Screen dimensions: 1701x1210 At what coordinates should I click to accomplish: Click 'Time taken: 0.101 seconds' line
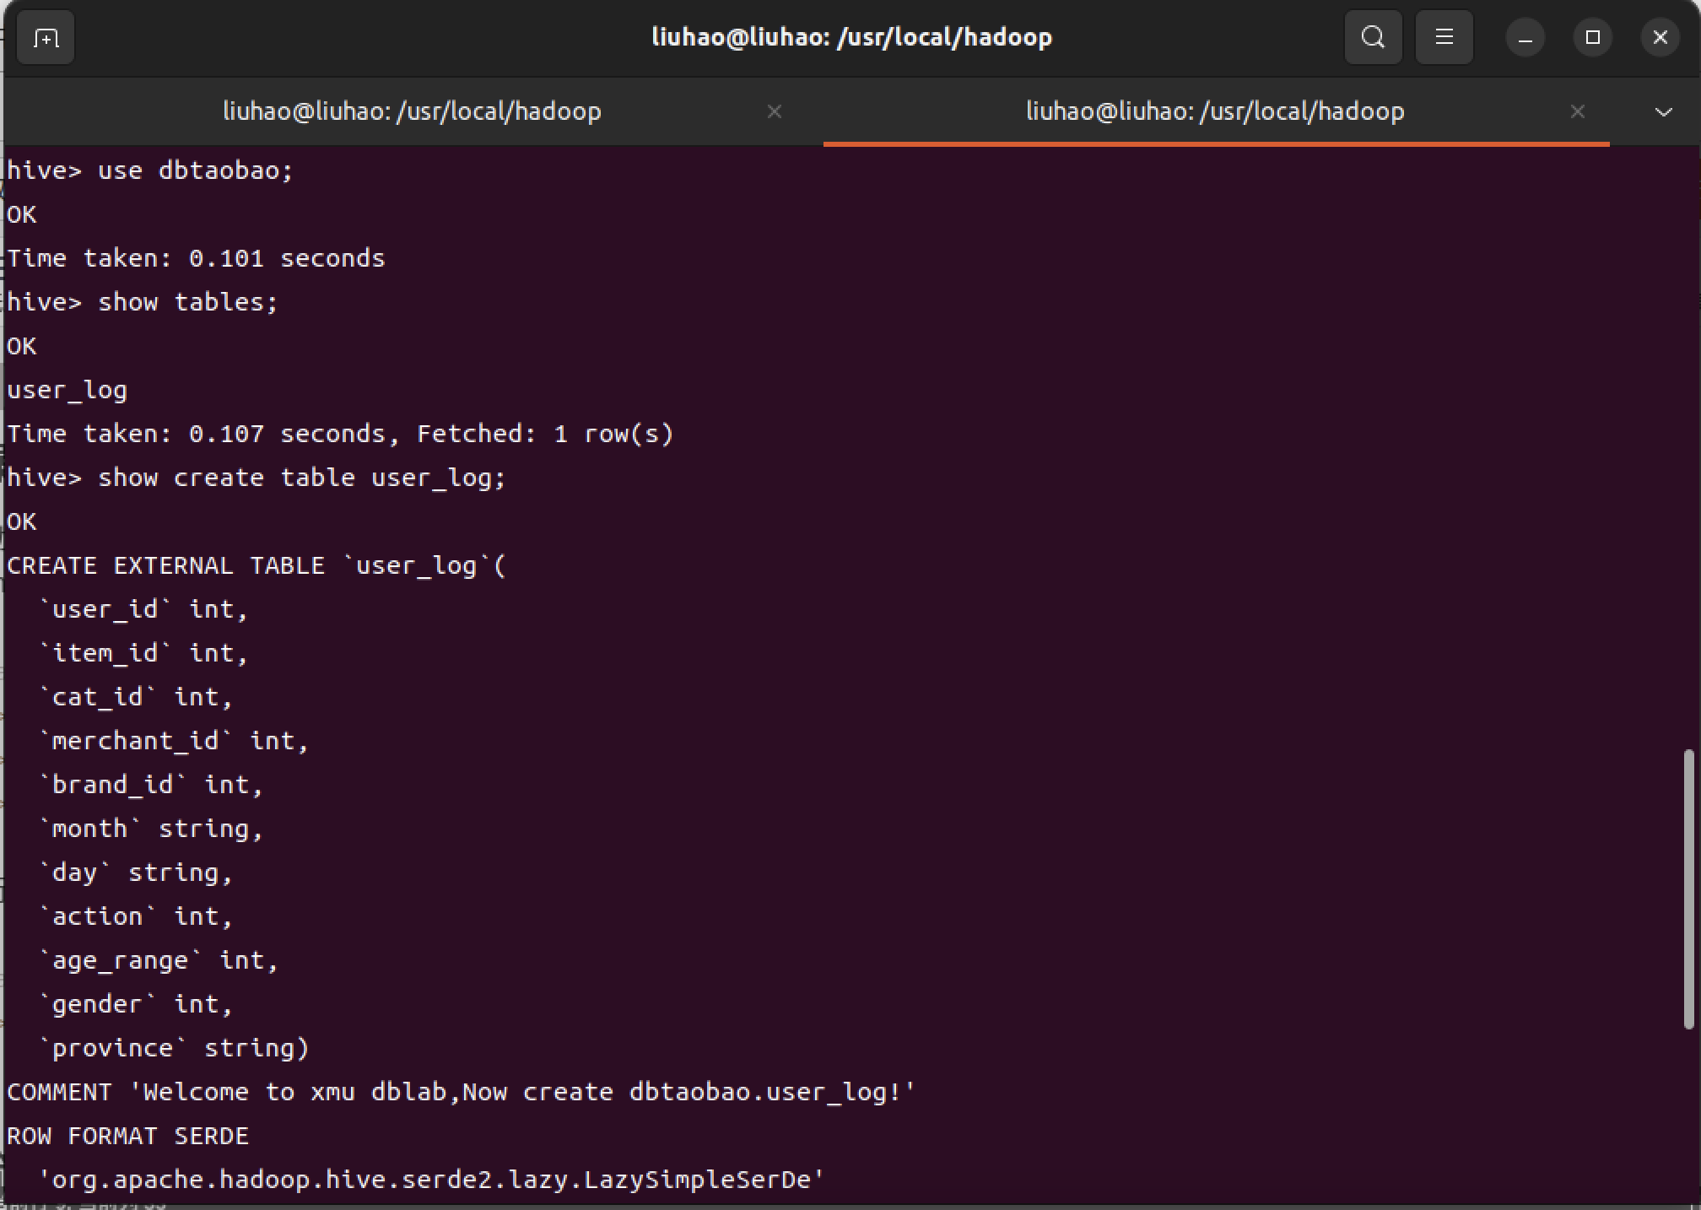pyautogui.click(x=196, y=258)
